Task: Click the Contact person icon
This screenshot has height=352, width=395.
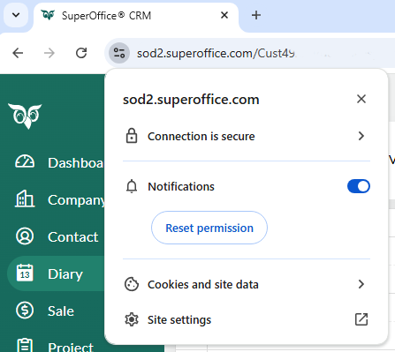Action: click(x=25, y=236)
